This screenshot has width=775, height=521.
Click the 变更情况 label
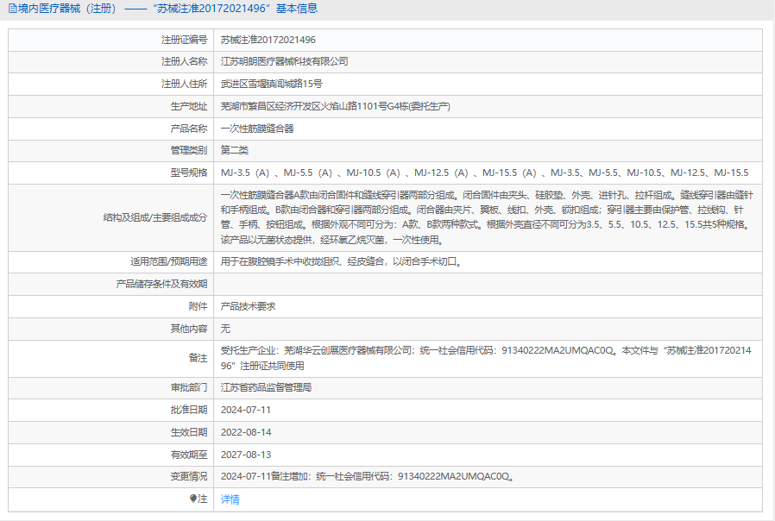click(x=189, y=476)
